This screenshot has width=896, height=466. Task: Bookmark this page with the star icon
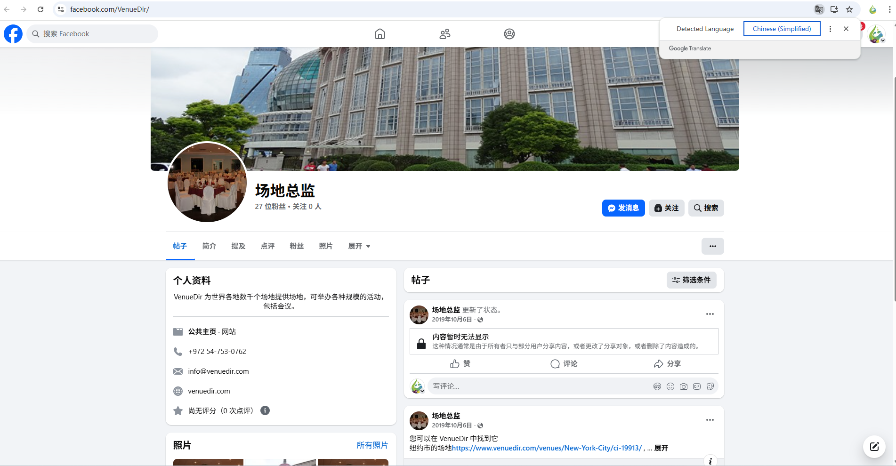[849, 9]
